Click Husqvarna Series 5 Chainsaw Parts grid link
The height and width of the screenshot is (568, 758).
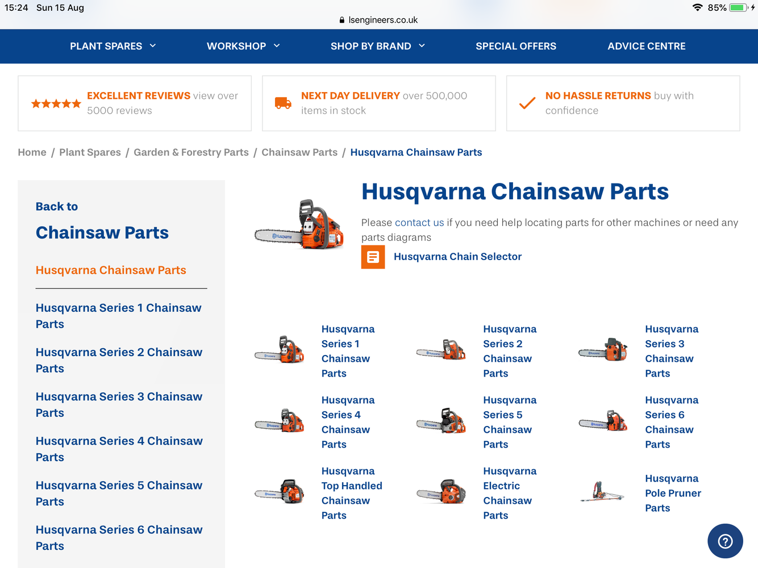[510, 422]
